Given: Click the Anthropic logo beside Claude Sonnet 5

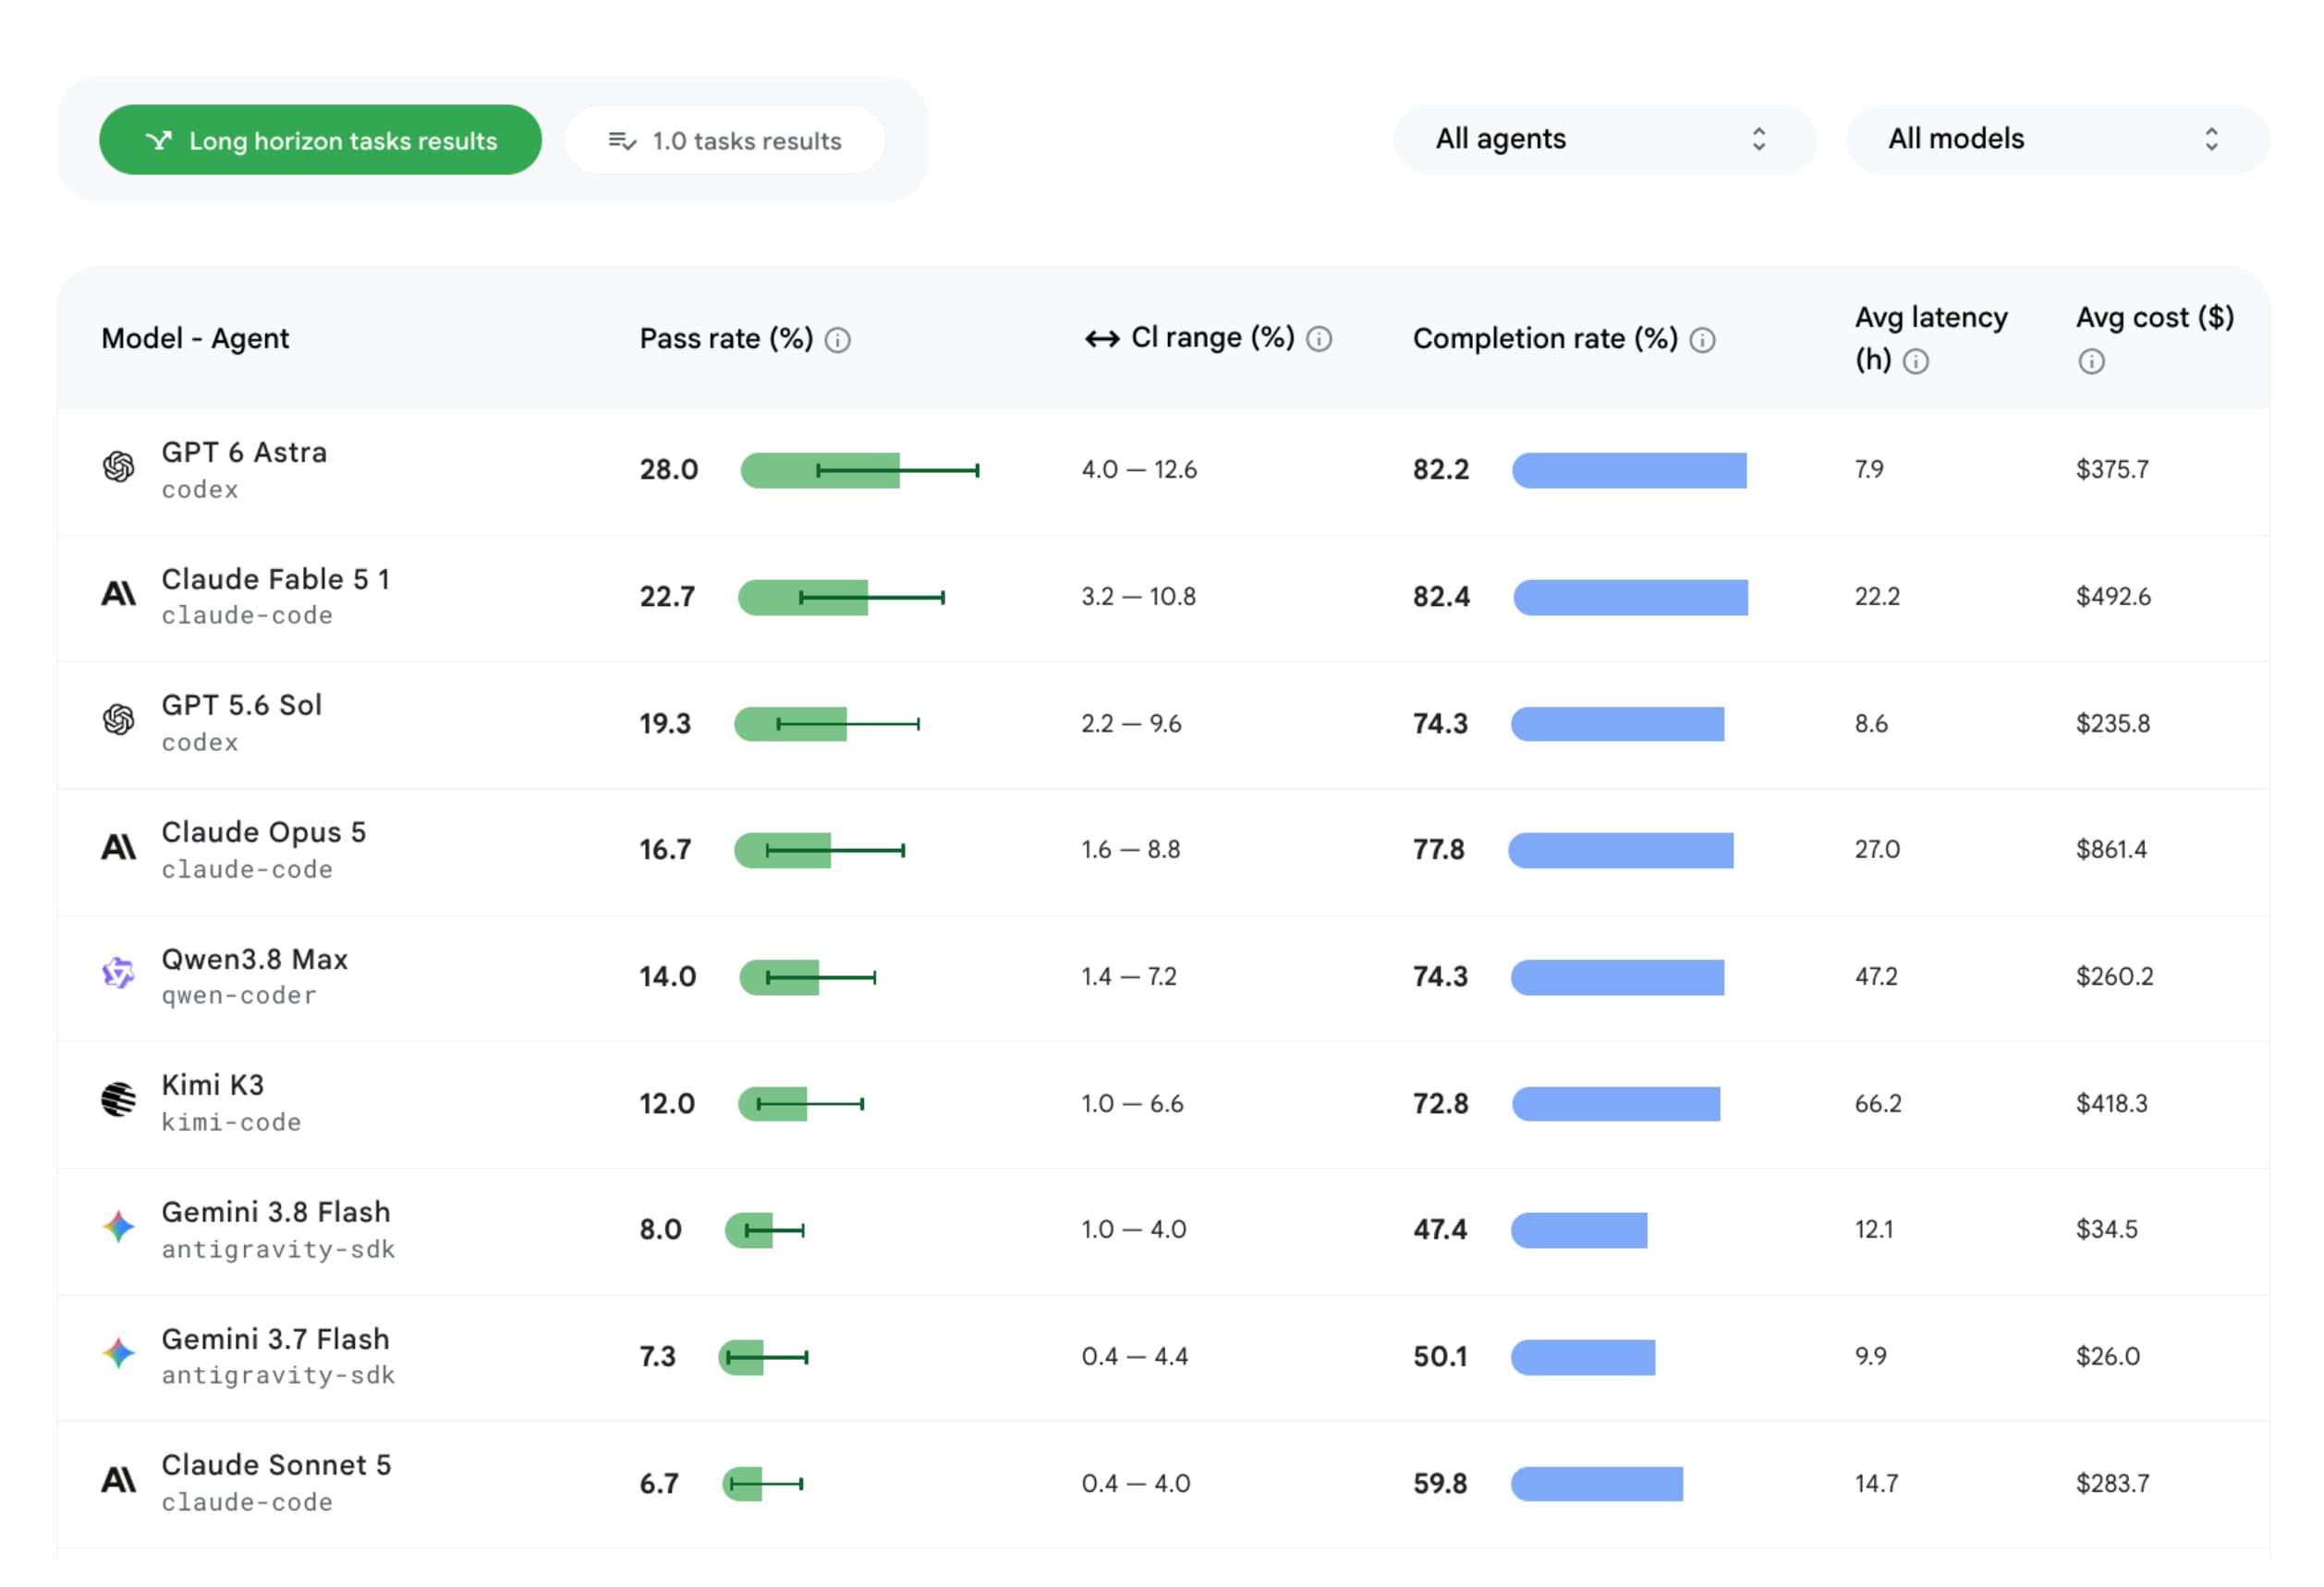Looking at the screenshot, I should [x=119, y=1480].
